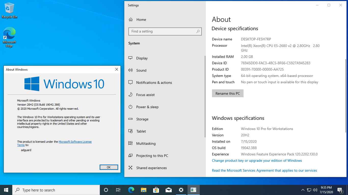348x195 pixels.
Task: Click Version 20H2 line in About Windows
Action: (38, 104)
